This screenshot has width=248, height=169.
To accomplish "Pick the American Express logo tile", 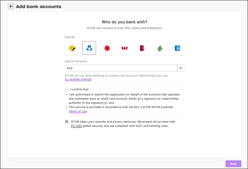I will [x=177, y=48].
